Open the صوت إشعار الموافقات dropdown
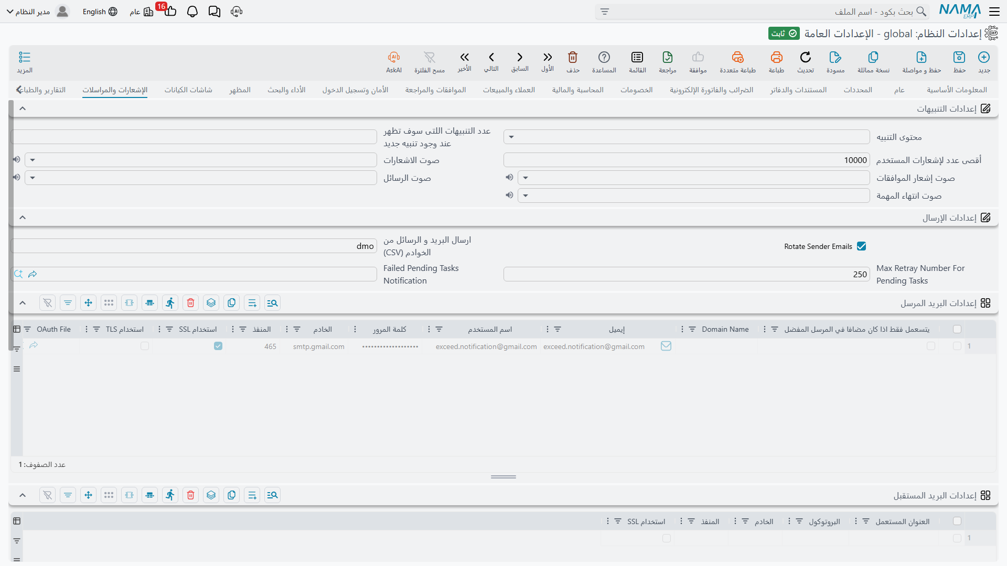Viewport: 1007px width, 566px height. (526, 178)
